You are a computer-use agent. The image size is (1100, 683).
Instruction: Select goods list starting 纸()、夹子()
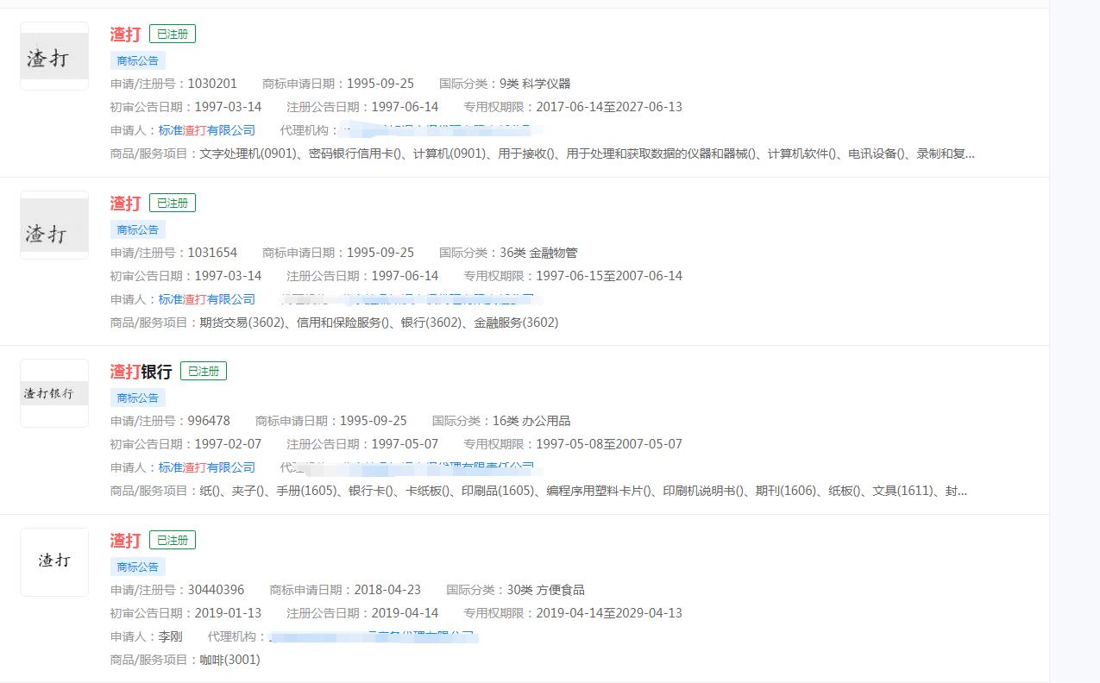click(583, 491)
